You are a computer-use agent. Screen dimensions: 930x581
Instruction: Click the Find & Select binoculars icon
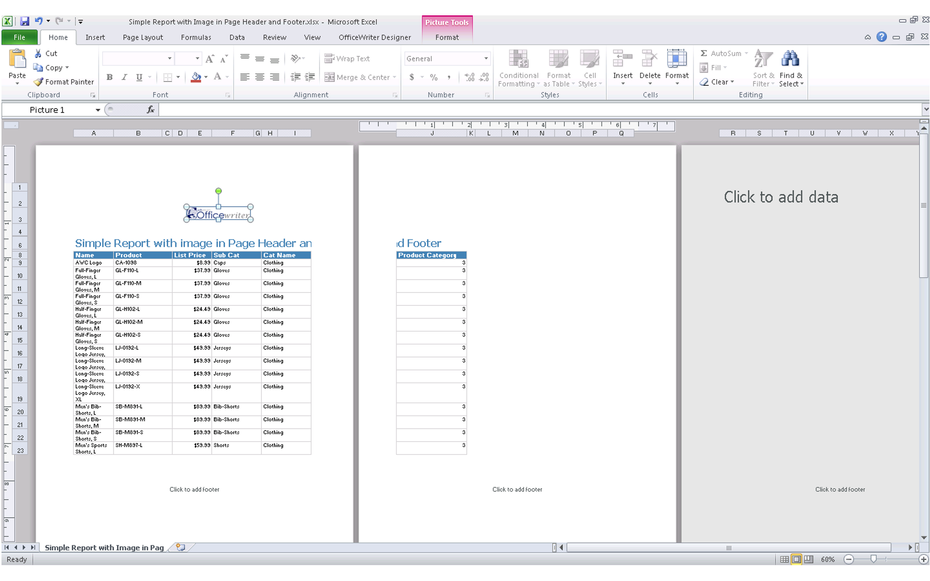790,58
